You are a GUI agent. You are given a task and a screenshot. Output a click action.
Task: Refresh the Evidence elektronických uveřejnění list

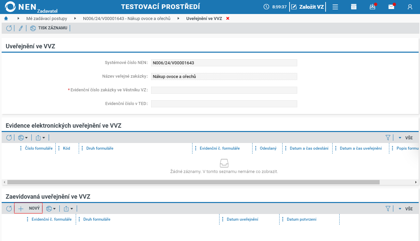click(9, 138)
